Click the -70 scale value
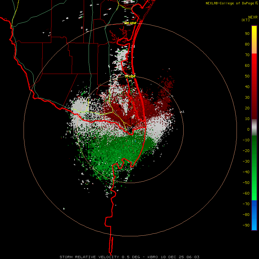 [246, 204]
